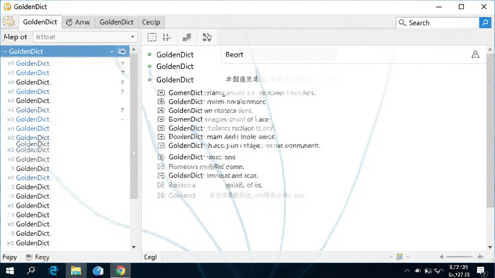Click icon beside 'GoldenDict wn ntatere tiont'
The width and height of the screenshot is (495, 278).
tap(161, 111)
